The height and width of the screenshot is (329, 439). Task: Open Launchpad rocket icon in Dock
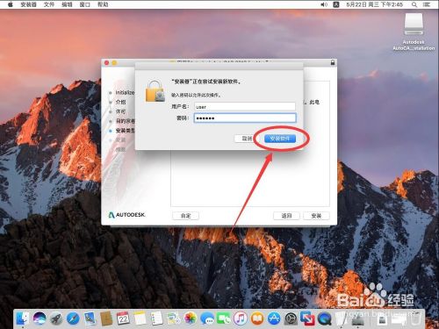pyautogui.click(x=56, y=318)
